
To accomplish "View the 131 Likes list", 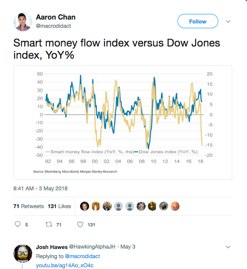I will [x=59, y=206].
